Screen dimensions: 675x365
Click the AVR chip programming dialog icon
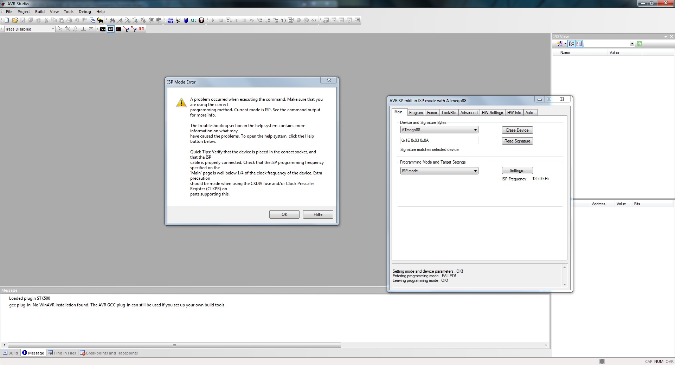(x=110, y=29)
